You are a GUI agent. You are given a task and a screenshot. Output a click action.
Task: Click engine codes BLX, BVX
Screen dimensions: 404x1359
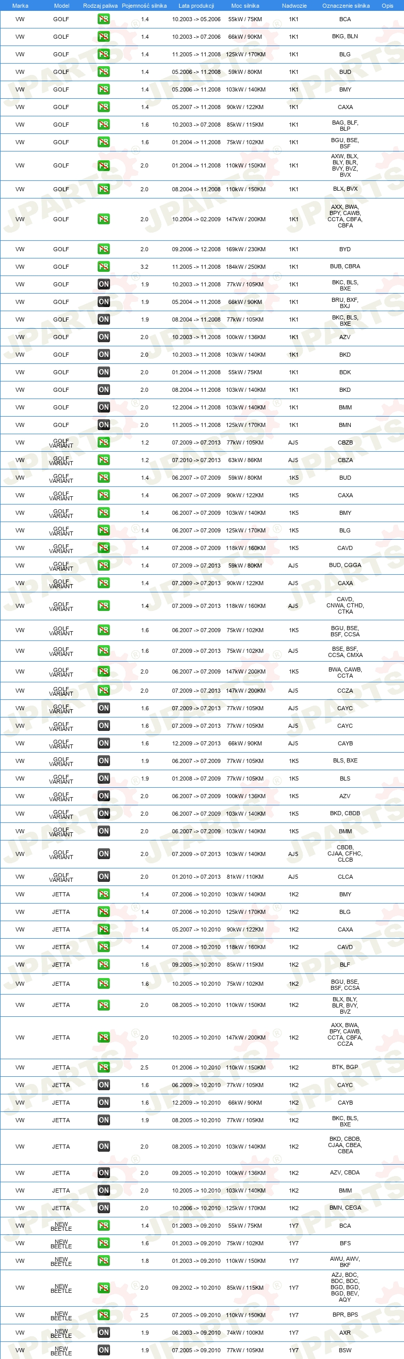[346, 189]
